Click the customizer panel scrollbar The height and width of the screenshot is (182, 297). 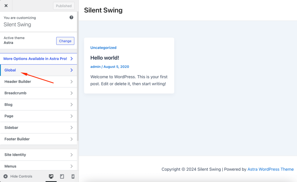coord(78,76)
